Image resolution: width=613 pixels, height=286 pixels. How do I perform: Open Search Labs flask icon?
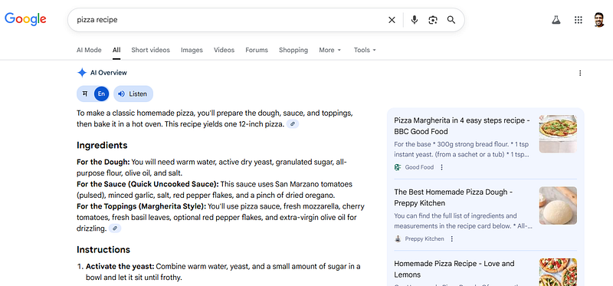(x=556, y=20)
